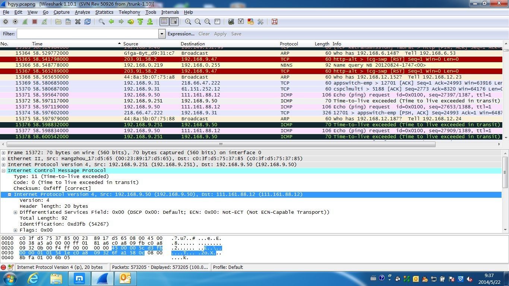Open the preferences wrench icon

[x=260, y=22]
